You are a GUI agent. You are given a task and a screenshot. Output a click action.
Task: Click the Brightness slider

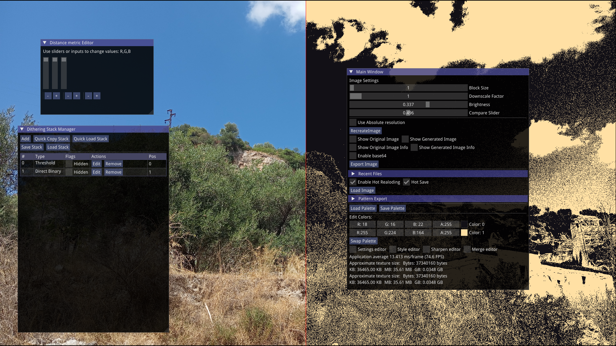coord(408,104)
